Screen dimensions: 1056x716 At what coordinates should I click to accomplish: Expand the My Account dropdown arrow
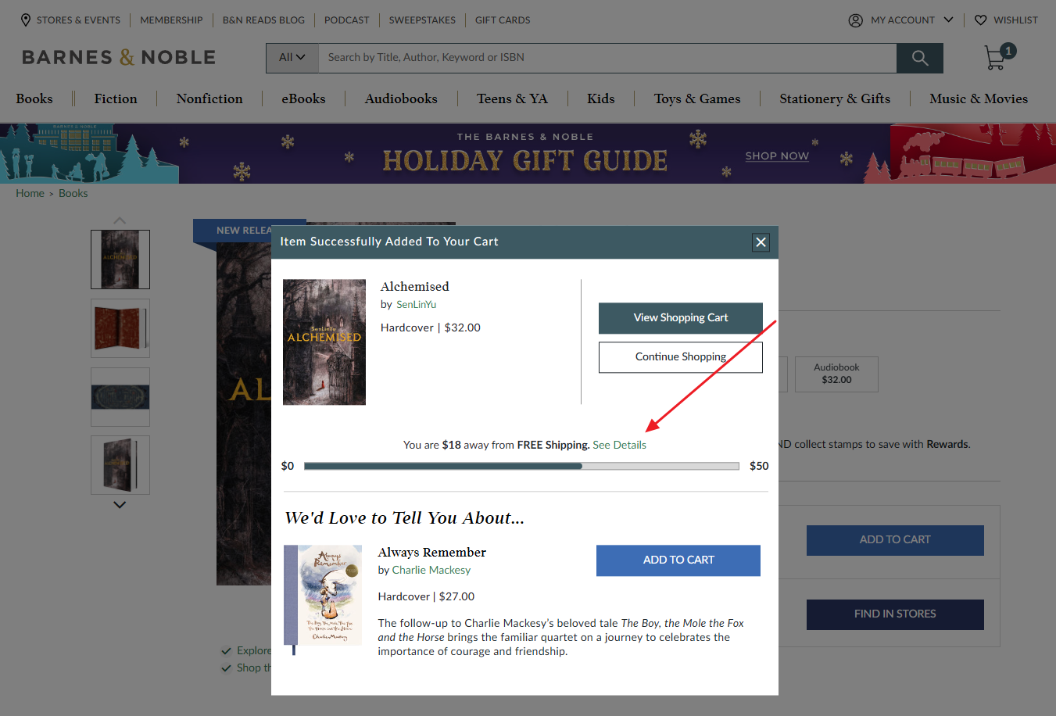(949, 20)
